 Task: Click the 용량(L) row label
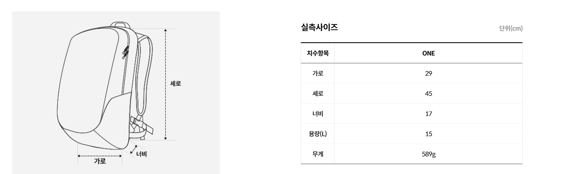click(318, 134)
